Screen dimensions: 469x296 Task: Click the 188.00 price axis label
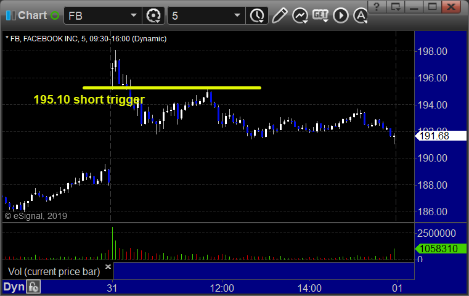[432, 185]
